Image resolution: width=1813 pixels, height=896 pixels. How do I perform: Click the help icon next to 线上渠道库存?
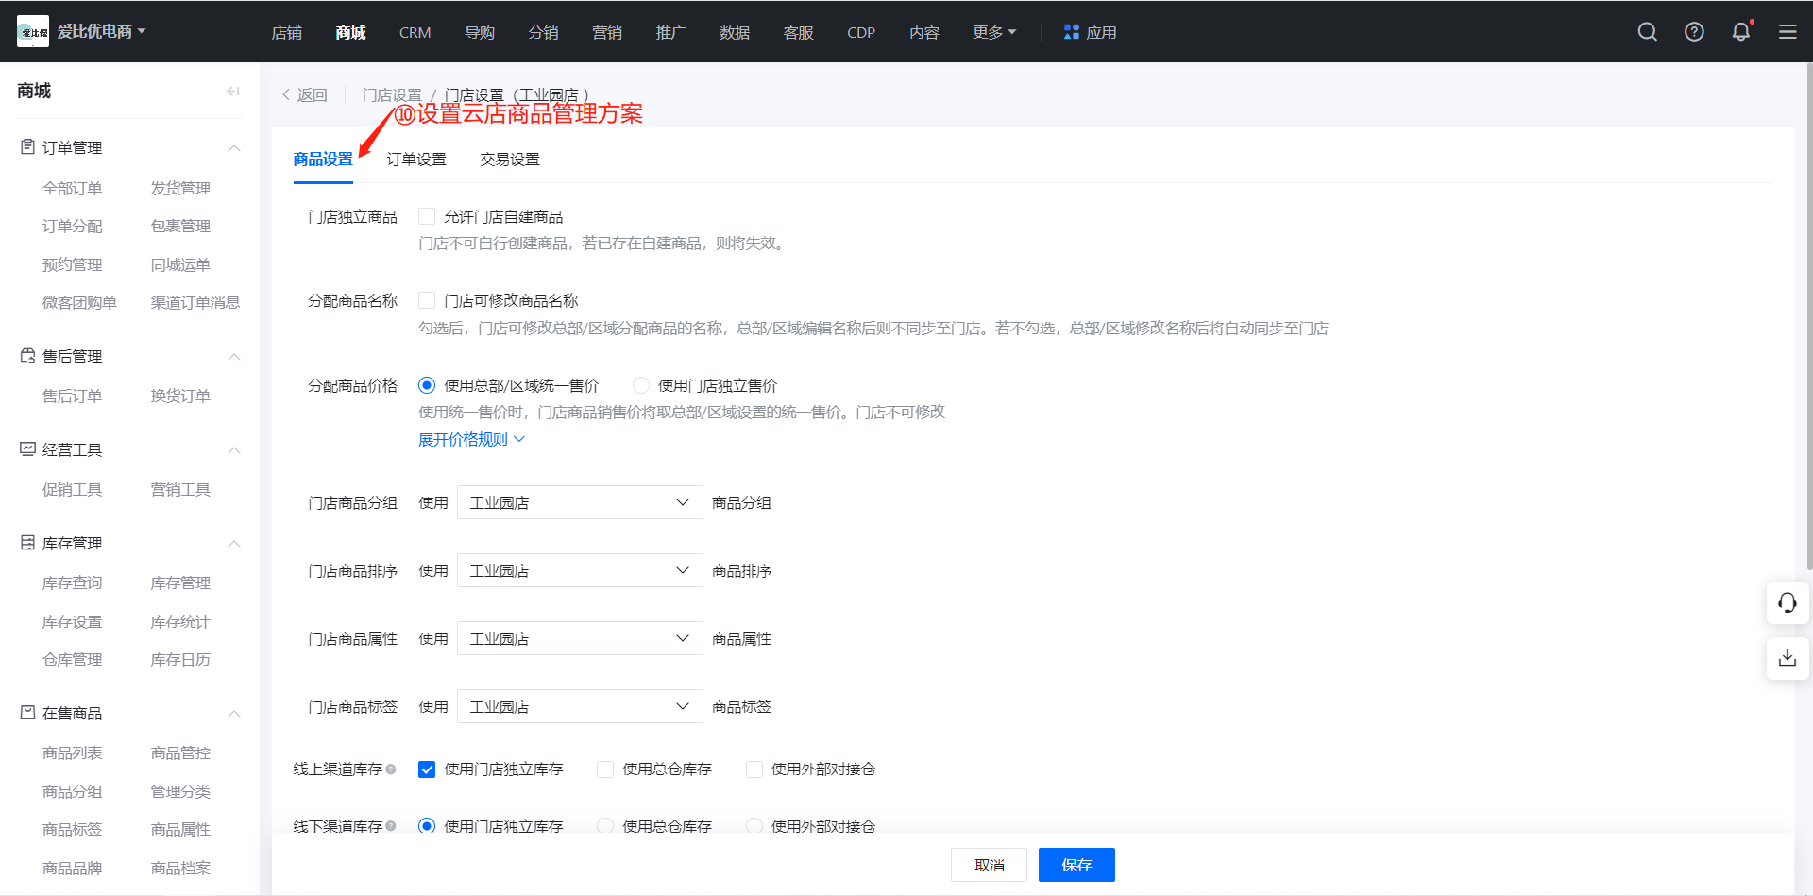[391, 769]
